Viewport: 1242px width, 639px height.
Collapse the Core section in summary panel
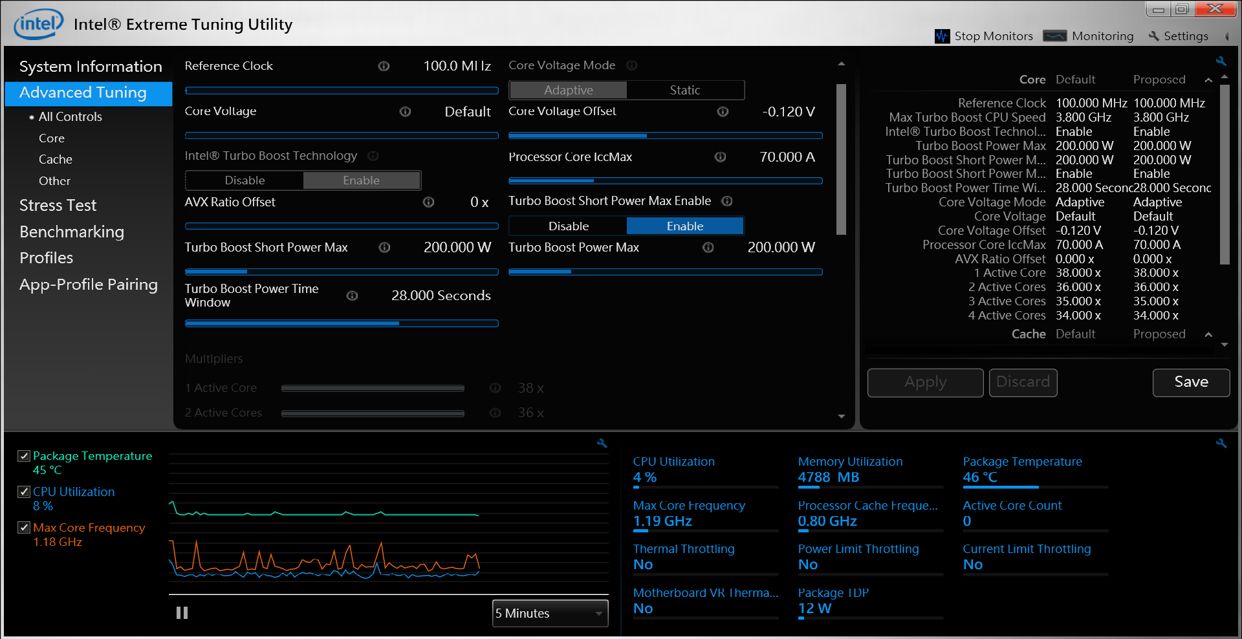pyautogui.click(x=1208, y=80)
